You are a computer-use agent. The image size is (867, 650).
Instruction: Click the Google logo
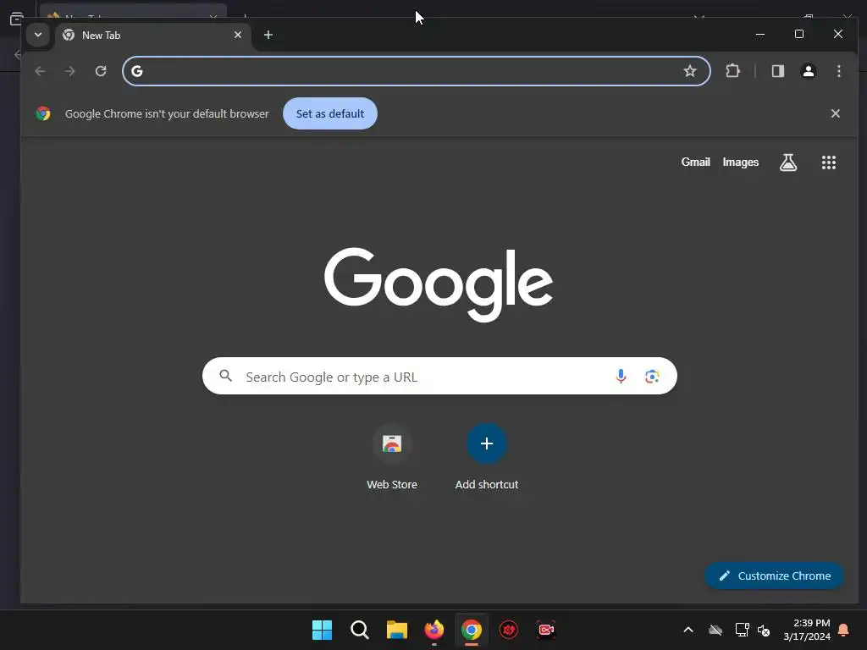click(439, 284)
